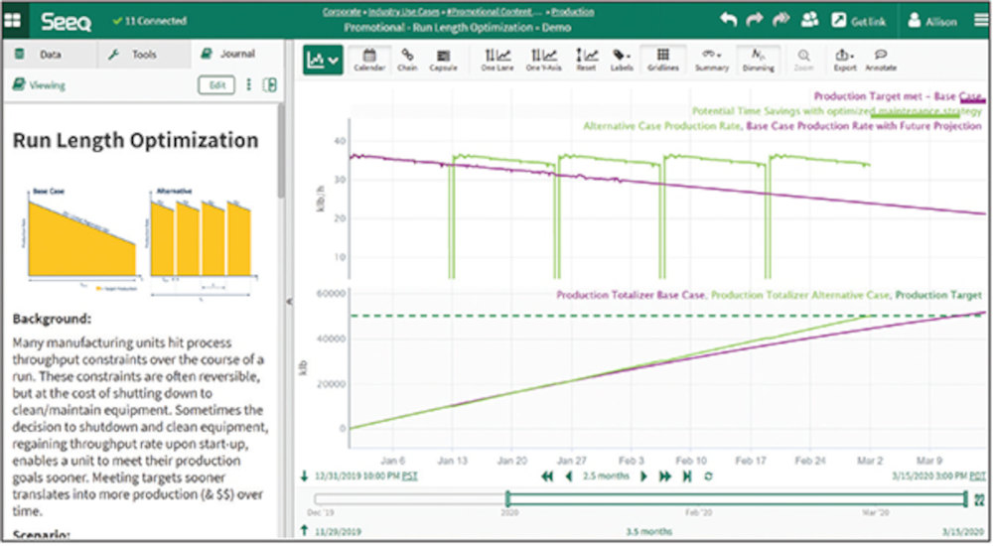Image resolution: width=993 pixels, height=546 pixels.
Task: Click the Annotate tool
Action: tap(881, 60)
